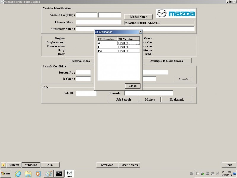
Task: Click the Action Center flag tray icon
Action: click(198, 174)
